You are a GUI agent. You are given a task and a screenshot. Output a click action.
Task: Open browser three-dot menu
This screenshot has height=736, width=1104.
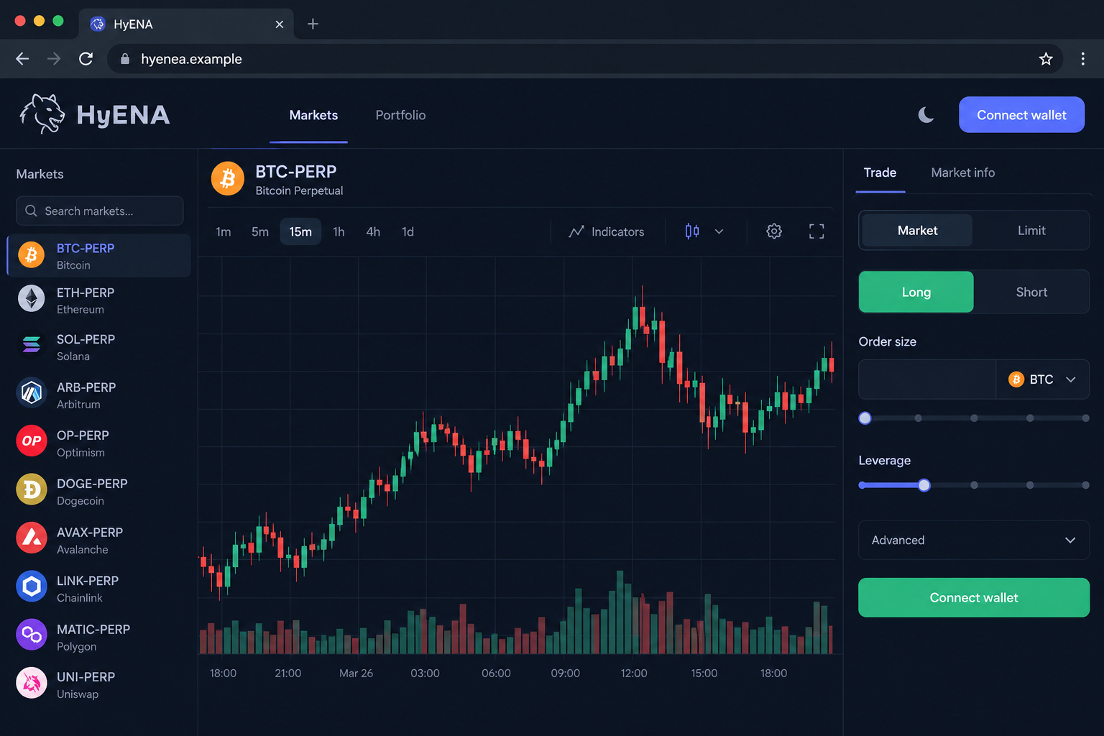pyautogui.click(x=1082, y=59)
